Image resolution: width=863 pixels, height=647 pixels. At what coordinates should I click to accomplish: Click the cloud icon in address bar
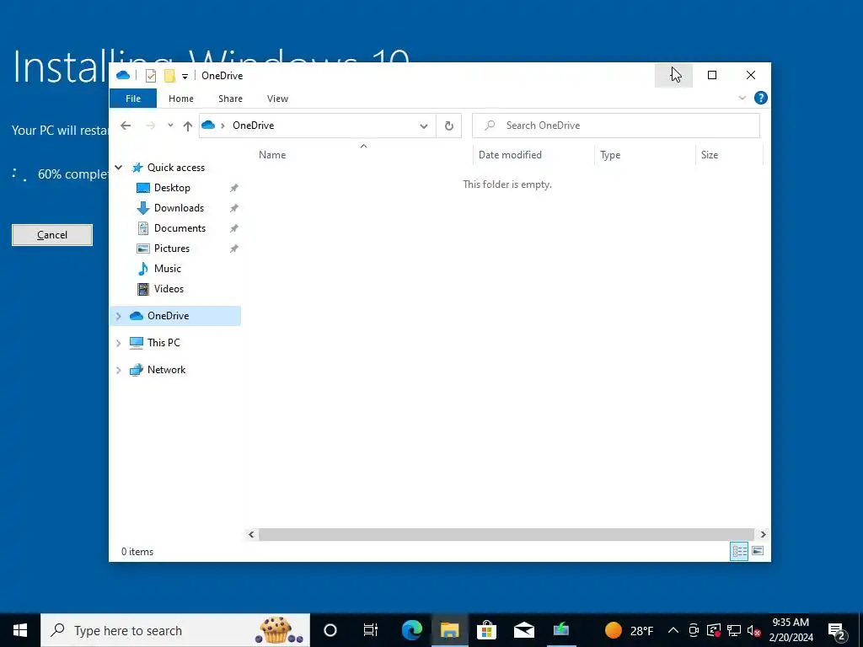tap(208, 126)
